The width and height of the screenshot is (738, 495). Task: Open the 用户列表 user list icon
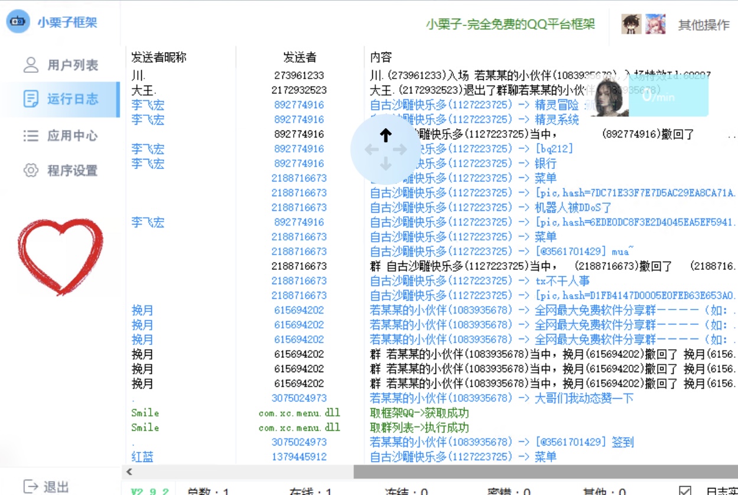click(31, 65)
